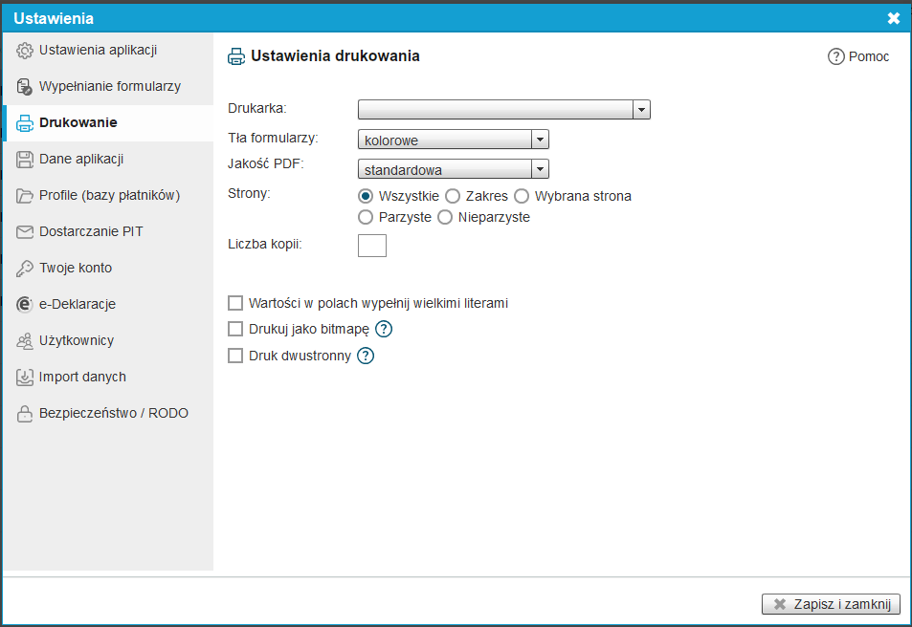Choose the Nieparzyste pages radio option
This screenshot has width=912, height=627.
click(445, 217)
